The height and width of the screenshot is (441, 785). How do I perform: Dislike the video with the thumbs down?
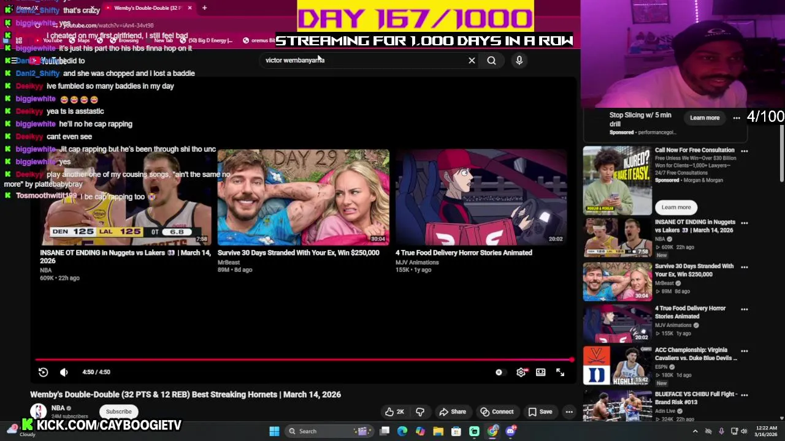(x=420, y=412)
